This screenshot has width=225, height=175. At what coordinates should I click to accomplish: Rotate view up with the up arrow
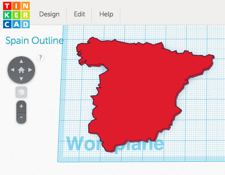coord(21,61)
